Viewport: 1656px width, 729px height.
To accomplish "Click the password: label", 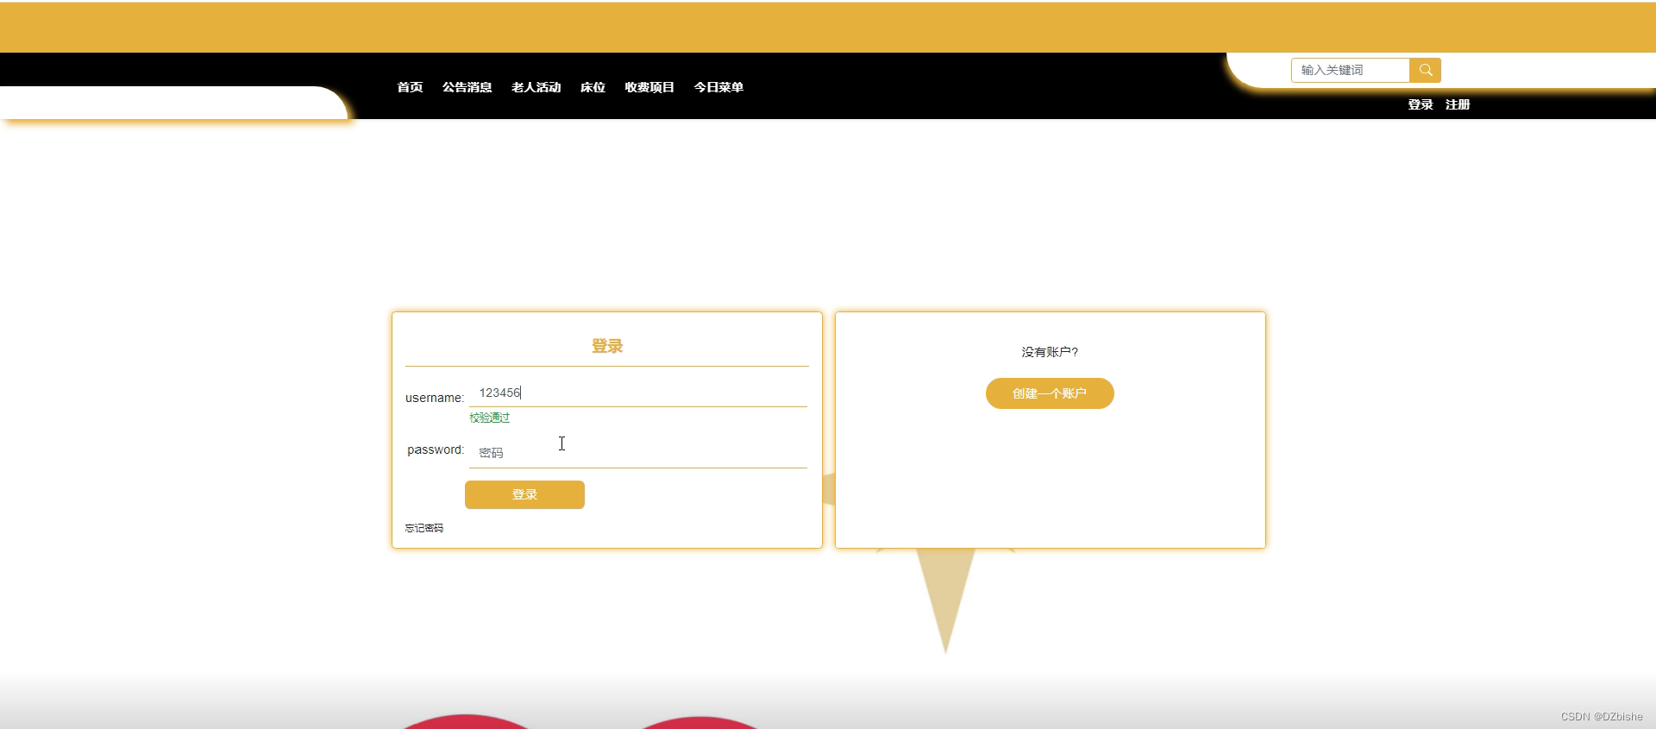I will [436, 449].
